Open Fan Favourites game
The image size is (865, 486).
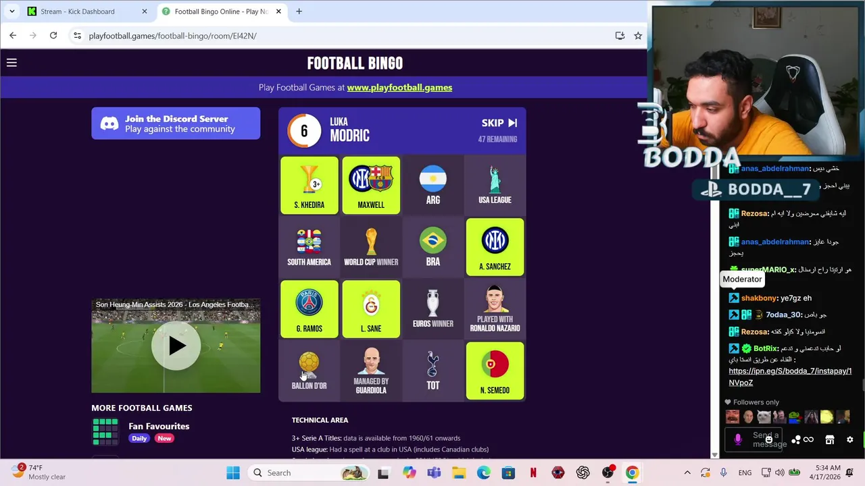pos(159,426)
